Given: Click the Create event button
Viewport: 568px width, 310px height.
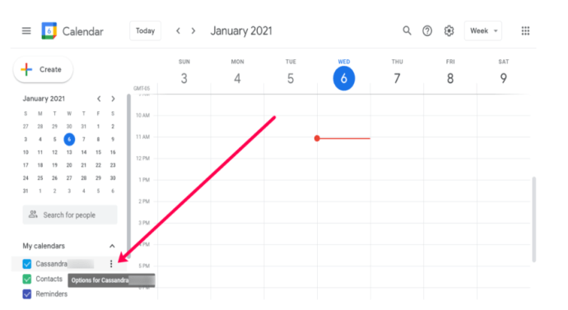Looking at the screenshot, I should [43, 69].
